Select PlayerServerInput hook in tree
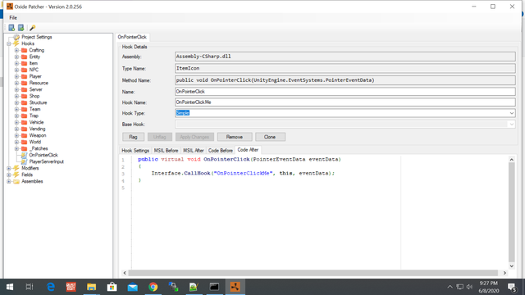 46,162
